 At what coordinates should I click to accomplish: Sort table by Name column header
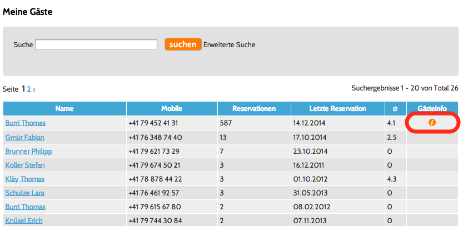(64, 108)
